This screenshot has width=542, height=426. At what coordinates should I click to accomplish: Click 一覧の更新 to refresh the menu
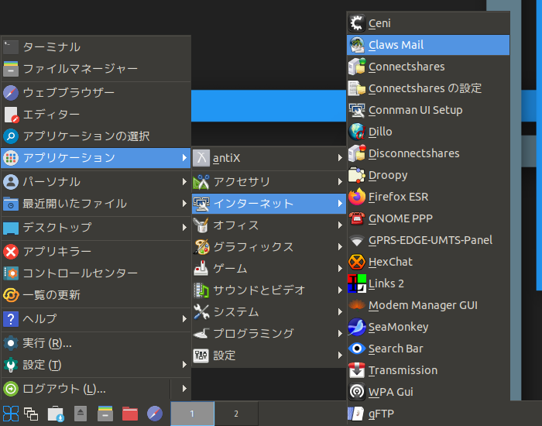(96, 295)
